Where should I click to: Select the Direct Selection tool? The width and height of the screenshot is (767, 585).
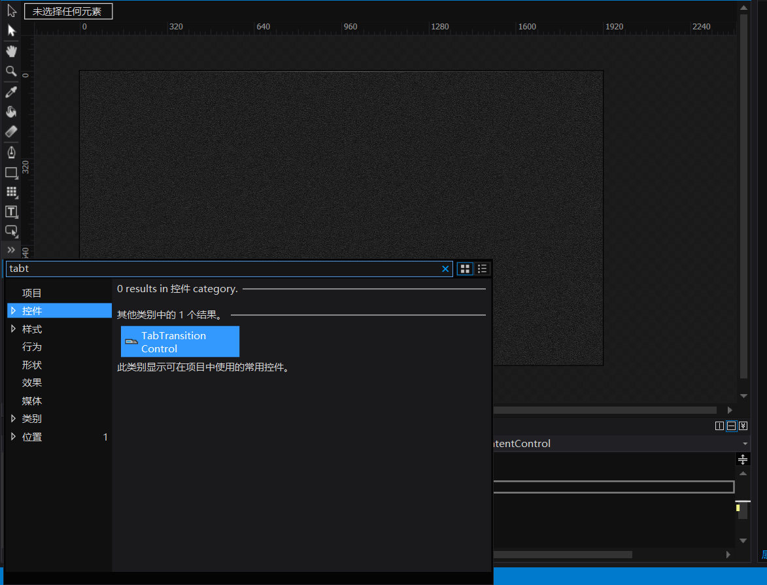(11, 30)
